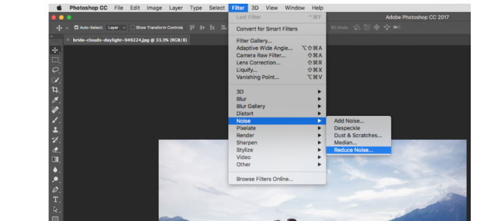491x221 pixels.
Task: Select the History Brush tool
Action: 55,140
